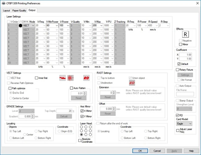Click the Help button

tap(191, 151)
